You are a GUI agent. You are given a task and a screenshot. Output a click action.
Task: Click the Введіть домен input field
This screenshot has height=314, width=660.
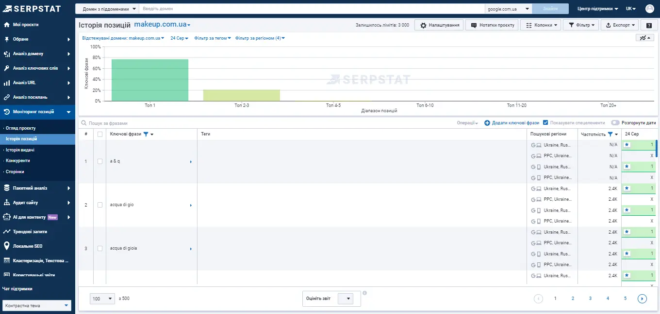(x=312, y=9)
